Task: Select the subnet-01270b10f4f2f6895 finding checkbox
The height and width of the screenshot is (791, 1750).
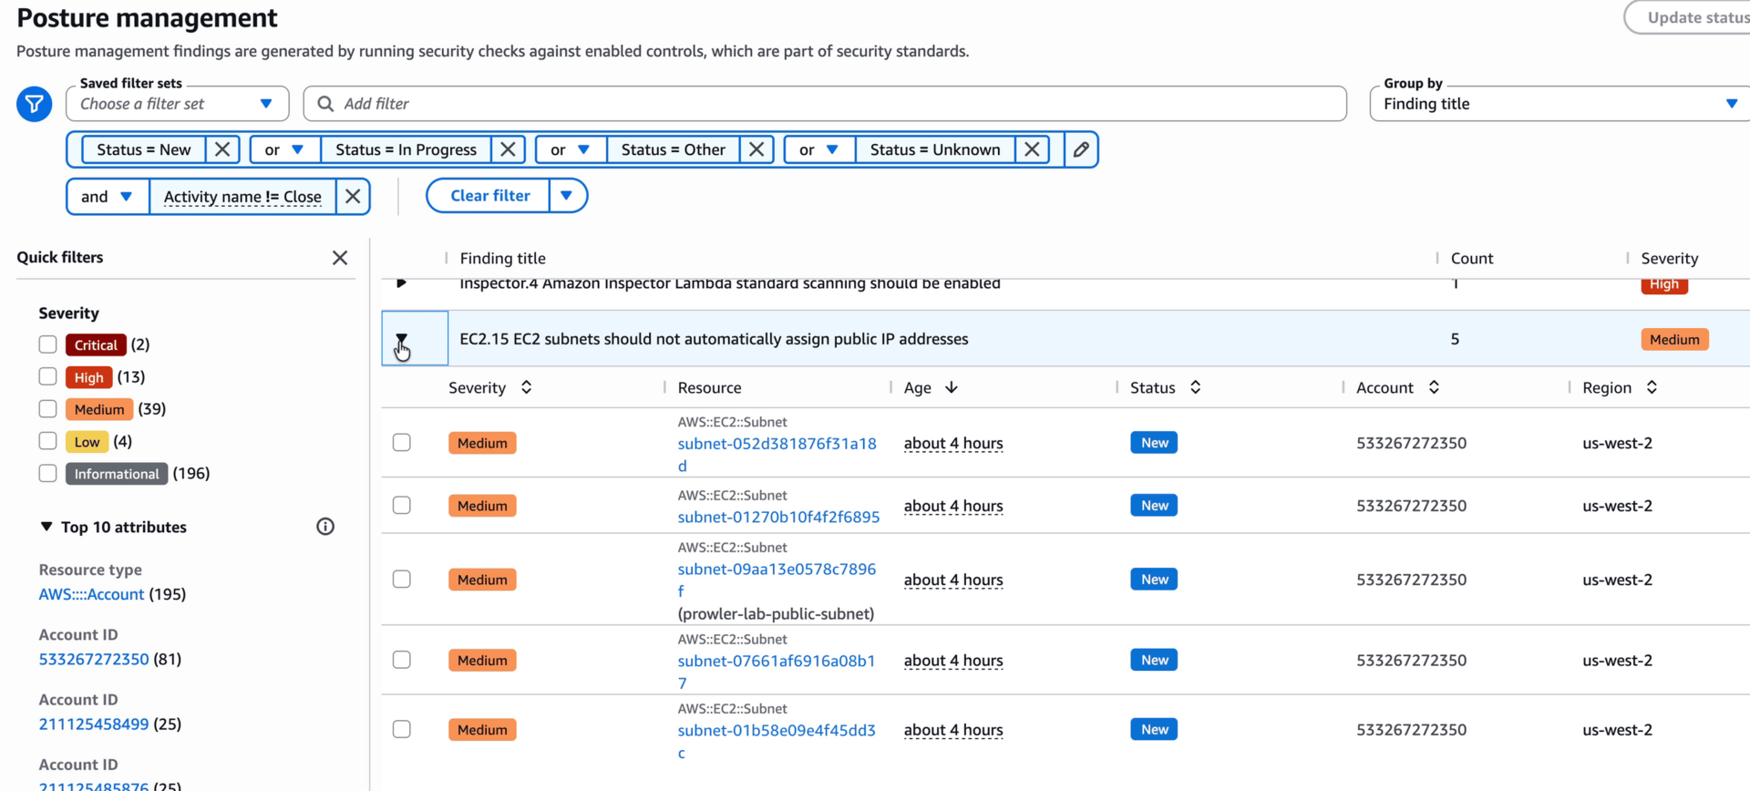Action: point(402,506)
